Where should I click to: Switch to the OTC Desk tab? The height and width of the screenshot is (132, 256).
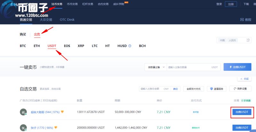[x=67, y=20]
